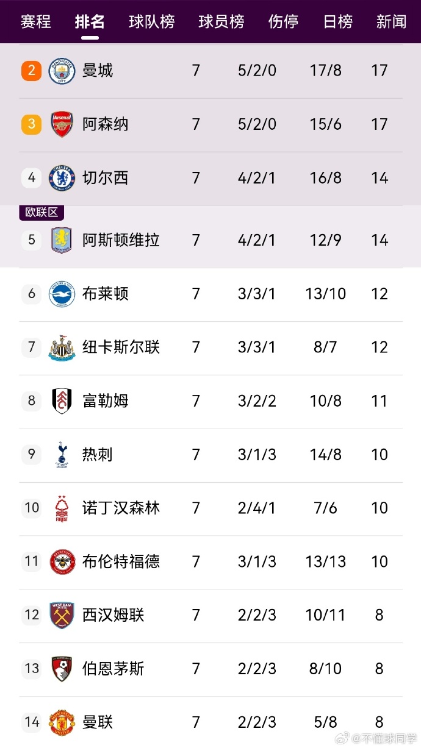This screenshot has width=421, height=748.
Task: Select the Fulham club crest icon
Action: (x=62, y=401)
